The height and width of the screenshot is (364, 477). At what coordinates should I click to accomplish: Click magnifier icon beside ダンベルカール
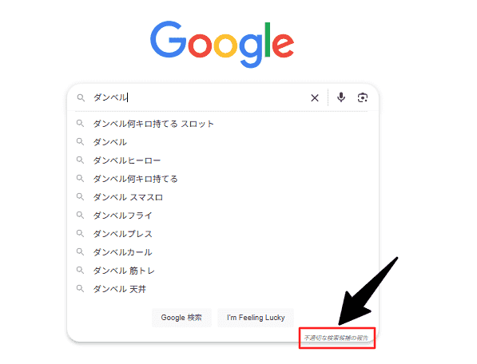click(x=80, y=251)
